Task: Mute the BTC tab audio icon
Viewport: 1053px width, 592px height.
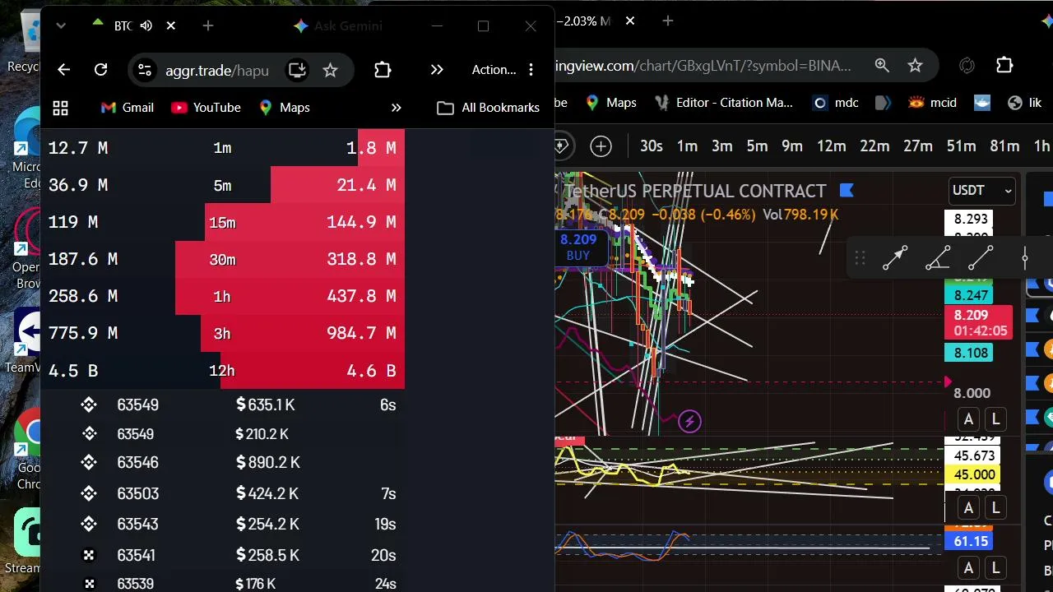Action: (x=146, y=25)
